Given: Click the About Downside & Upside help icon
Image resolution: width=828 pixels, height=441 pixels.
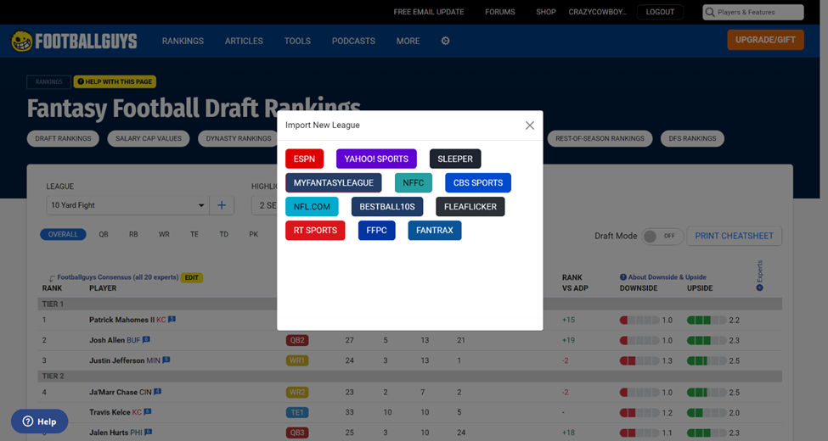Looking at the screenshot, I should [623, 277].
